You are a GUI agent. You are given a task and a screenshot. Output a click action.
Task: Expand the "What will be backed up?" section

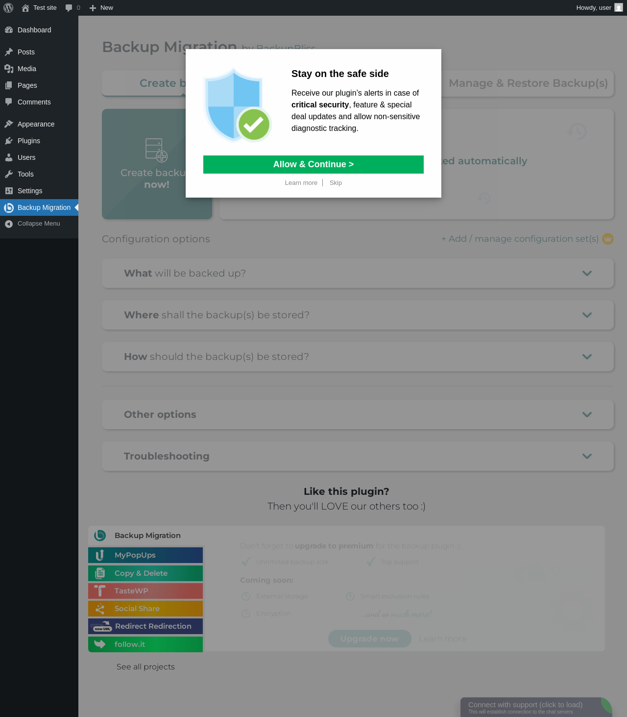[358, 273]
